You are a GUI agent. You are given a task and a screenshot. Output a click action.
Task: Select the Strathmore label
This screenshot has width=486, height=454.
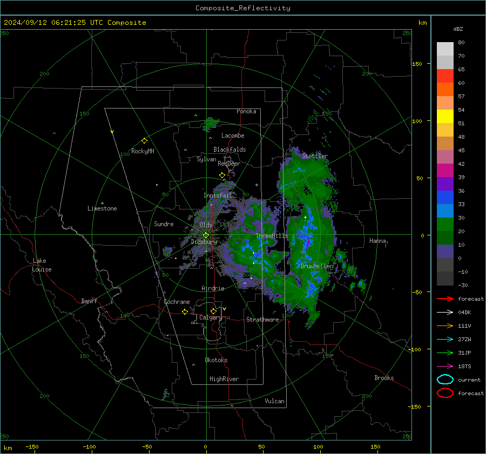pos(262,320)
